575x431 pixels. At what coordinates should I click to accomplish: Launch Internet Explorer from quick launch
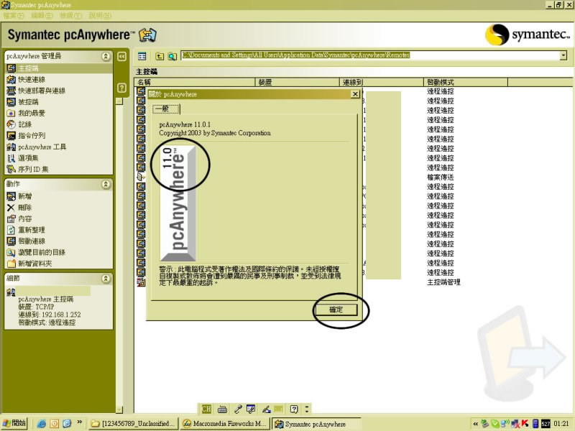(42, 424)
